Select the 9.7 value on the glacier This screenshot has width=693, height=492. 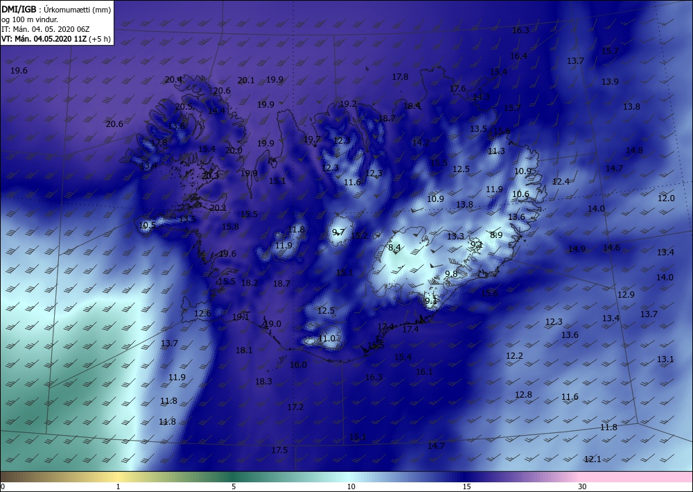pos(339,232)
